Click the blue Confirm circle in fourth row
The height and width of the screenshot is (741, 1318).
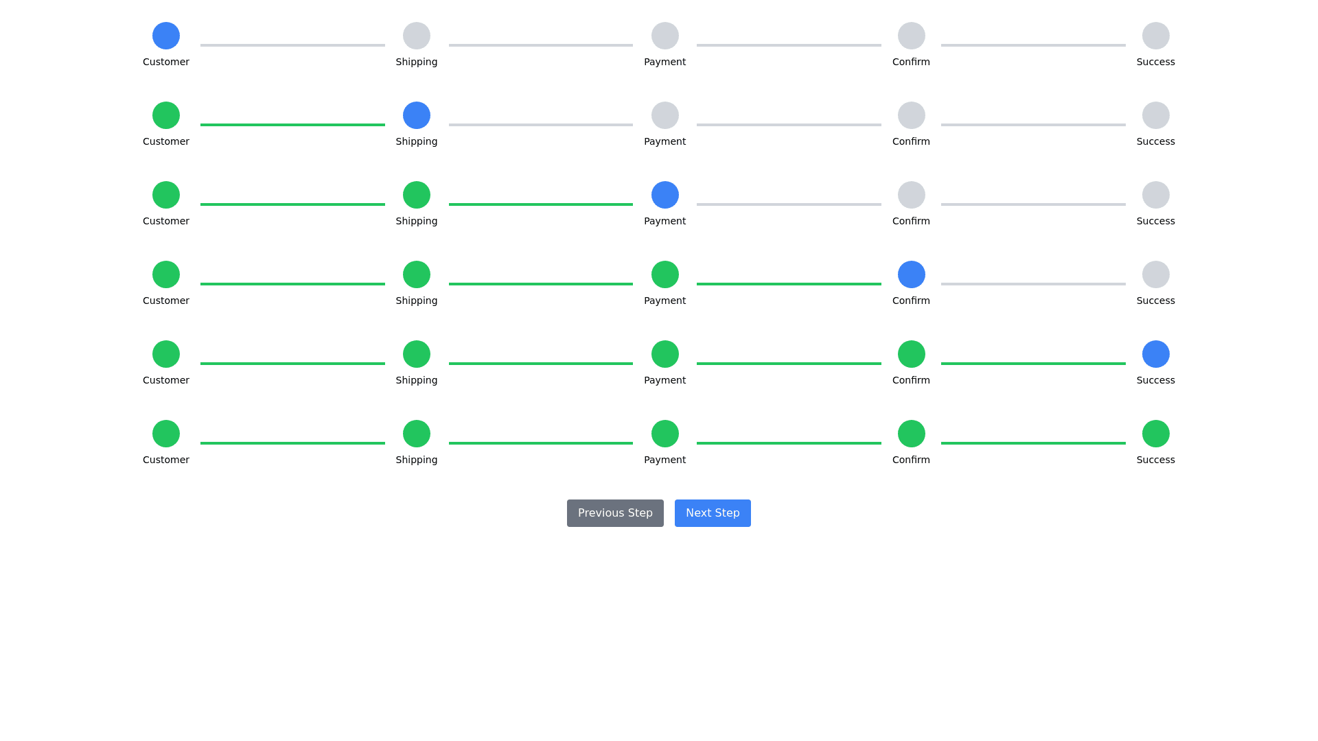(912, 274)
